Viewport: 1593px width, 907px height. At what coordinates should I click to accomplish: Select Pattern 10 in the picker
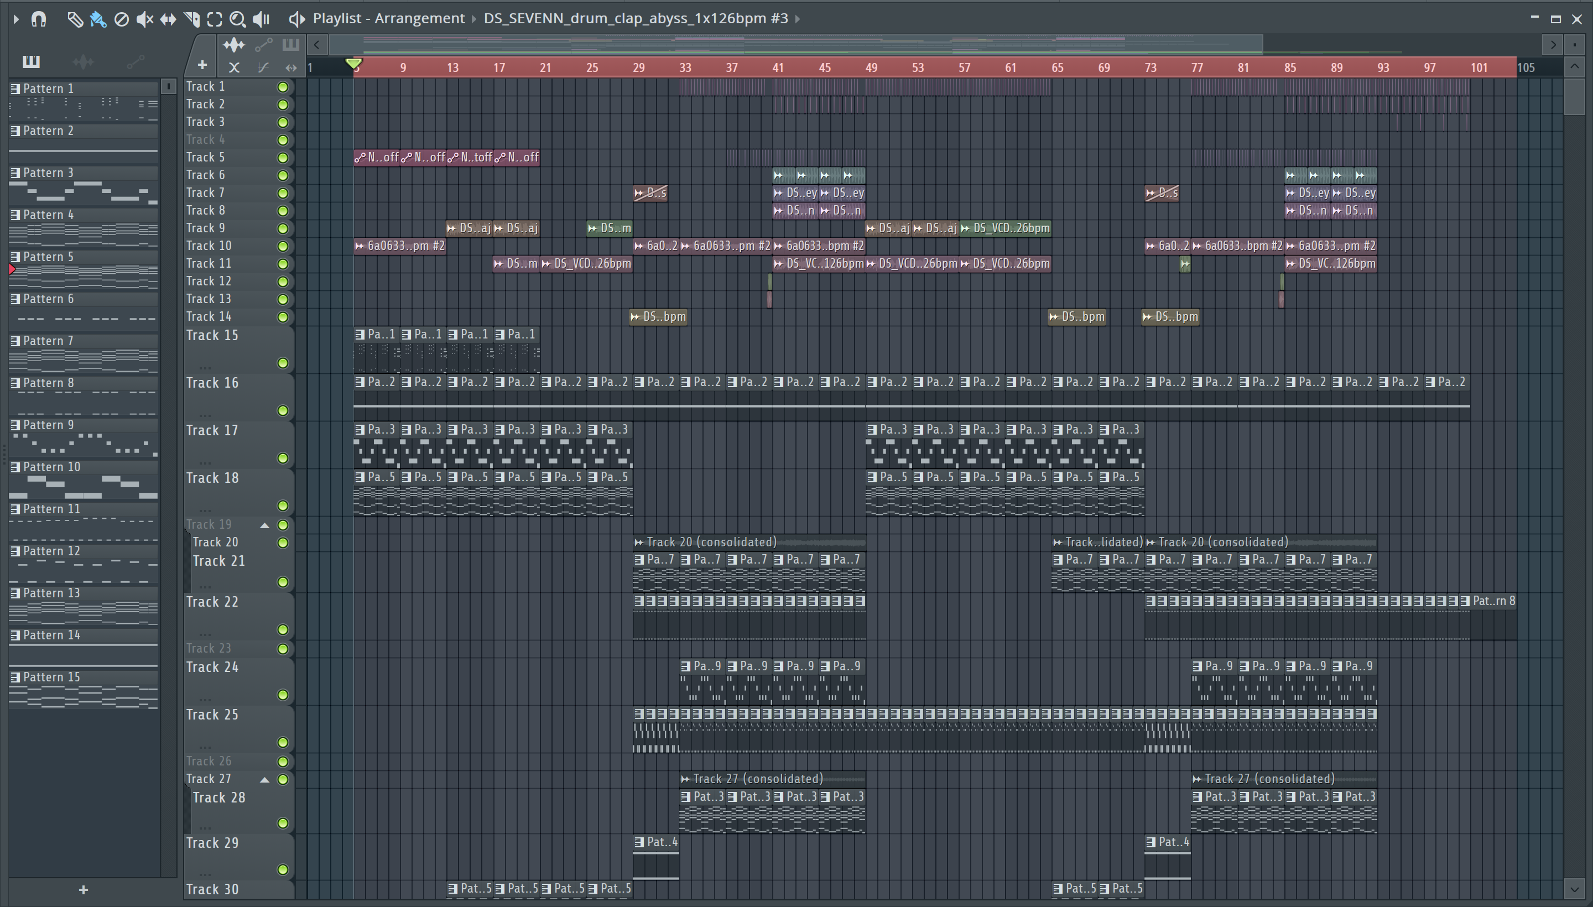click(x=84, y=479)
